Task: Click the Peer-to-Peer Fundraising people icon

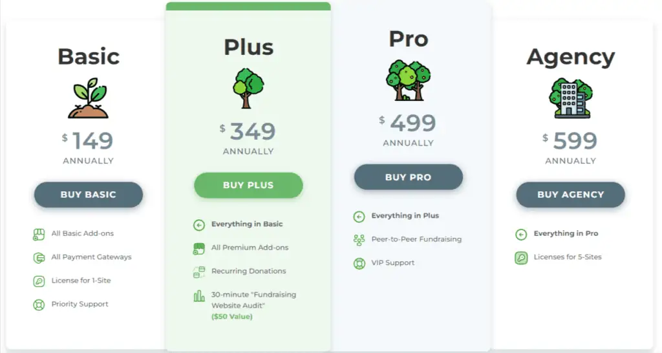Action: pyautogui.click(x=359, y=240)
